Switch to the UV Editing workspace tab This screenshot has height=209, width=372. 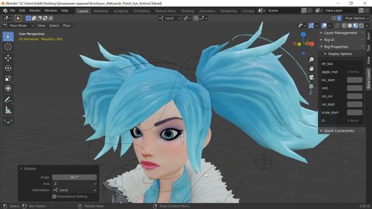(141, 11)
